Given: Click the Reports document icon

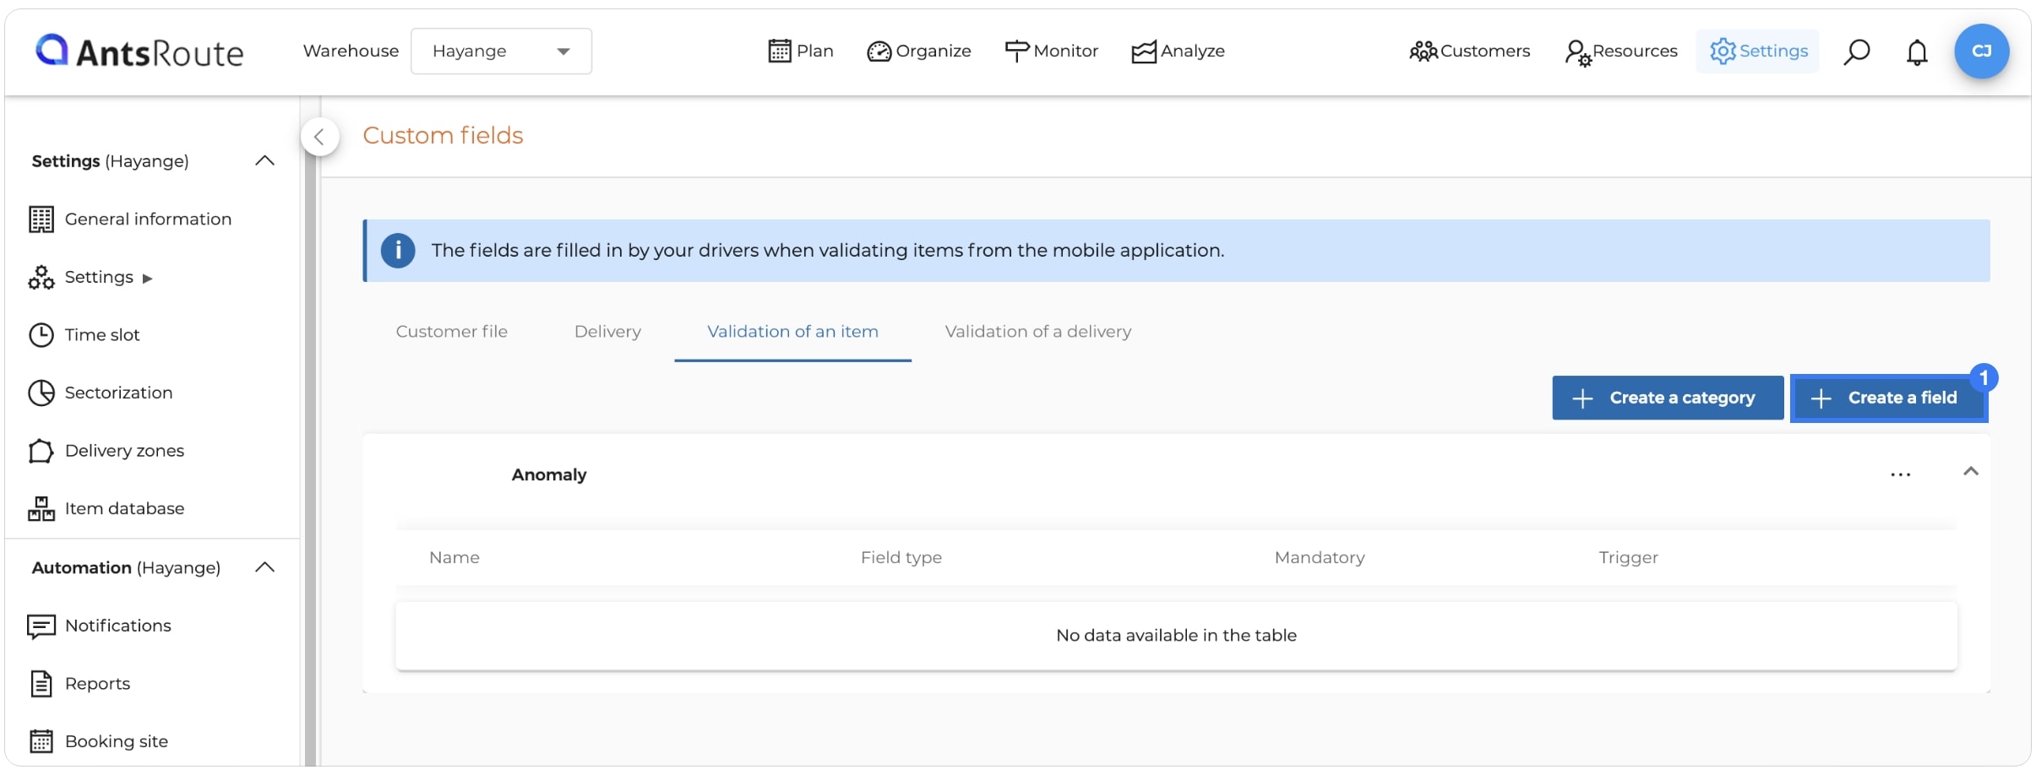Looking at the screenshot, I should [41, 684].
